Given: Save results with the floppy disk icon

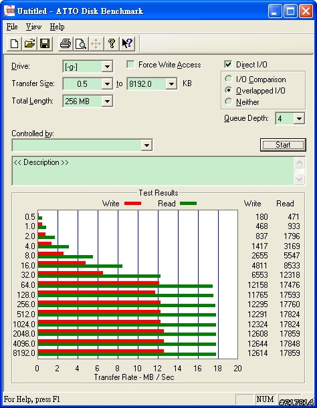Looking at the screenshot, I should [45, 43].
